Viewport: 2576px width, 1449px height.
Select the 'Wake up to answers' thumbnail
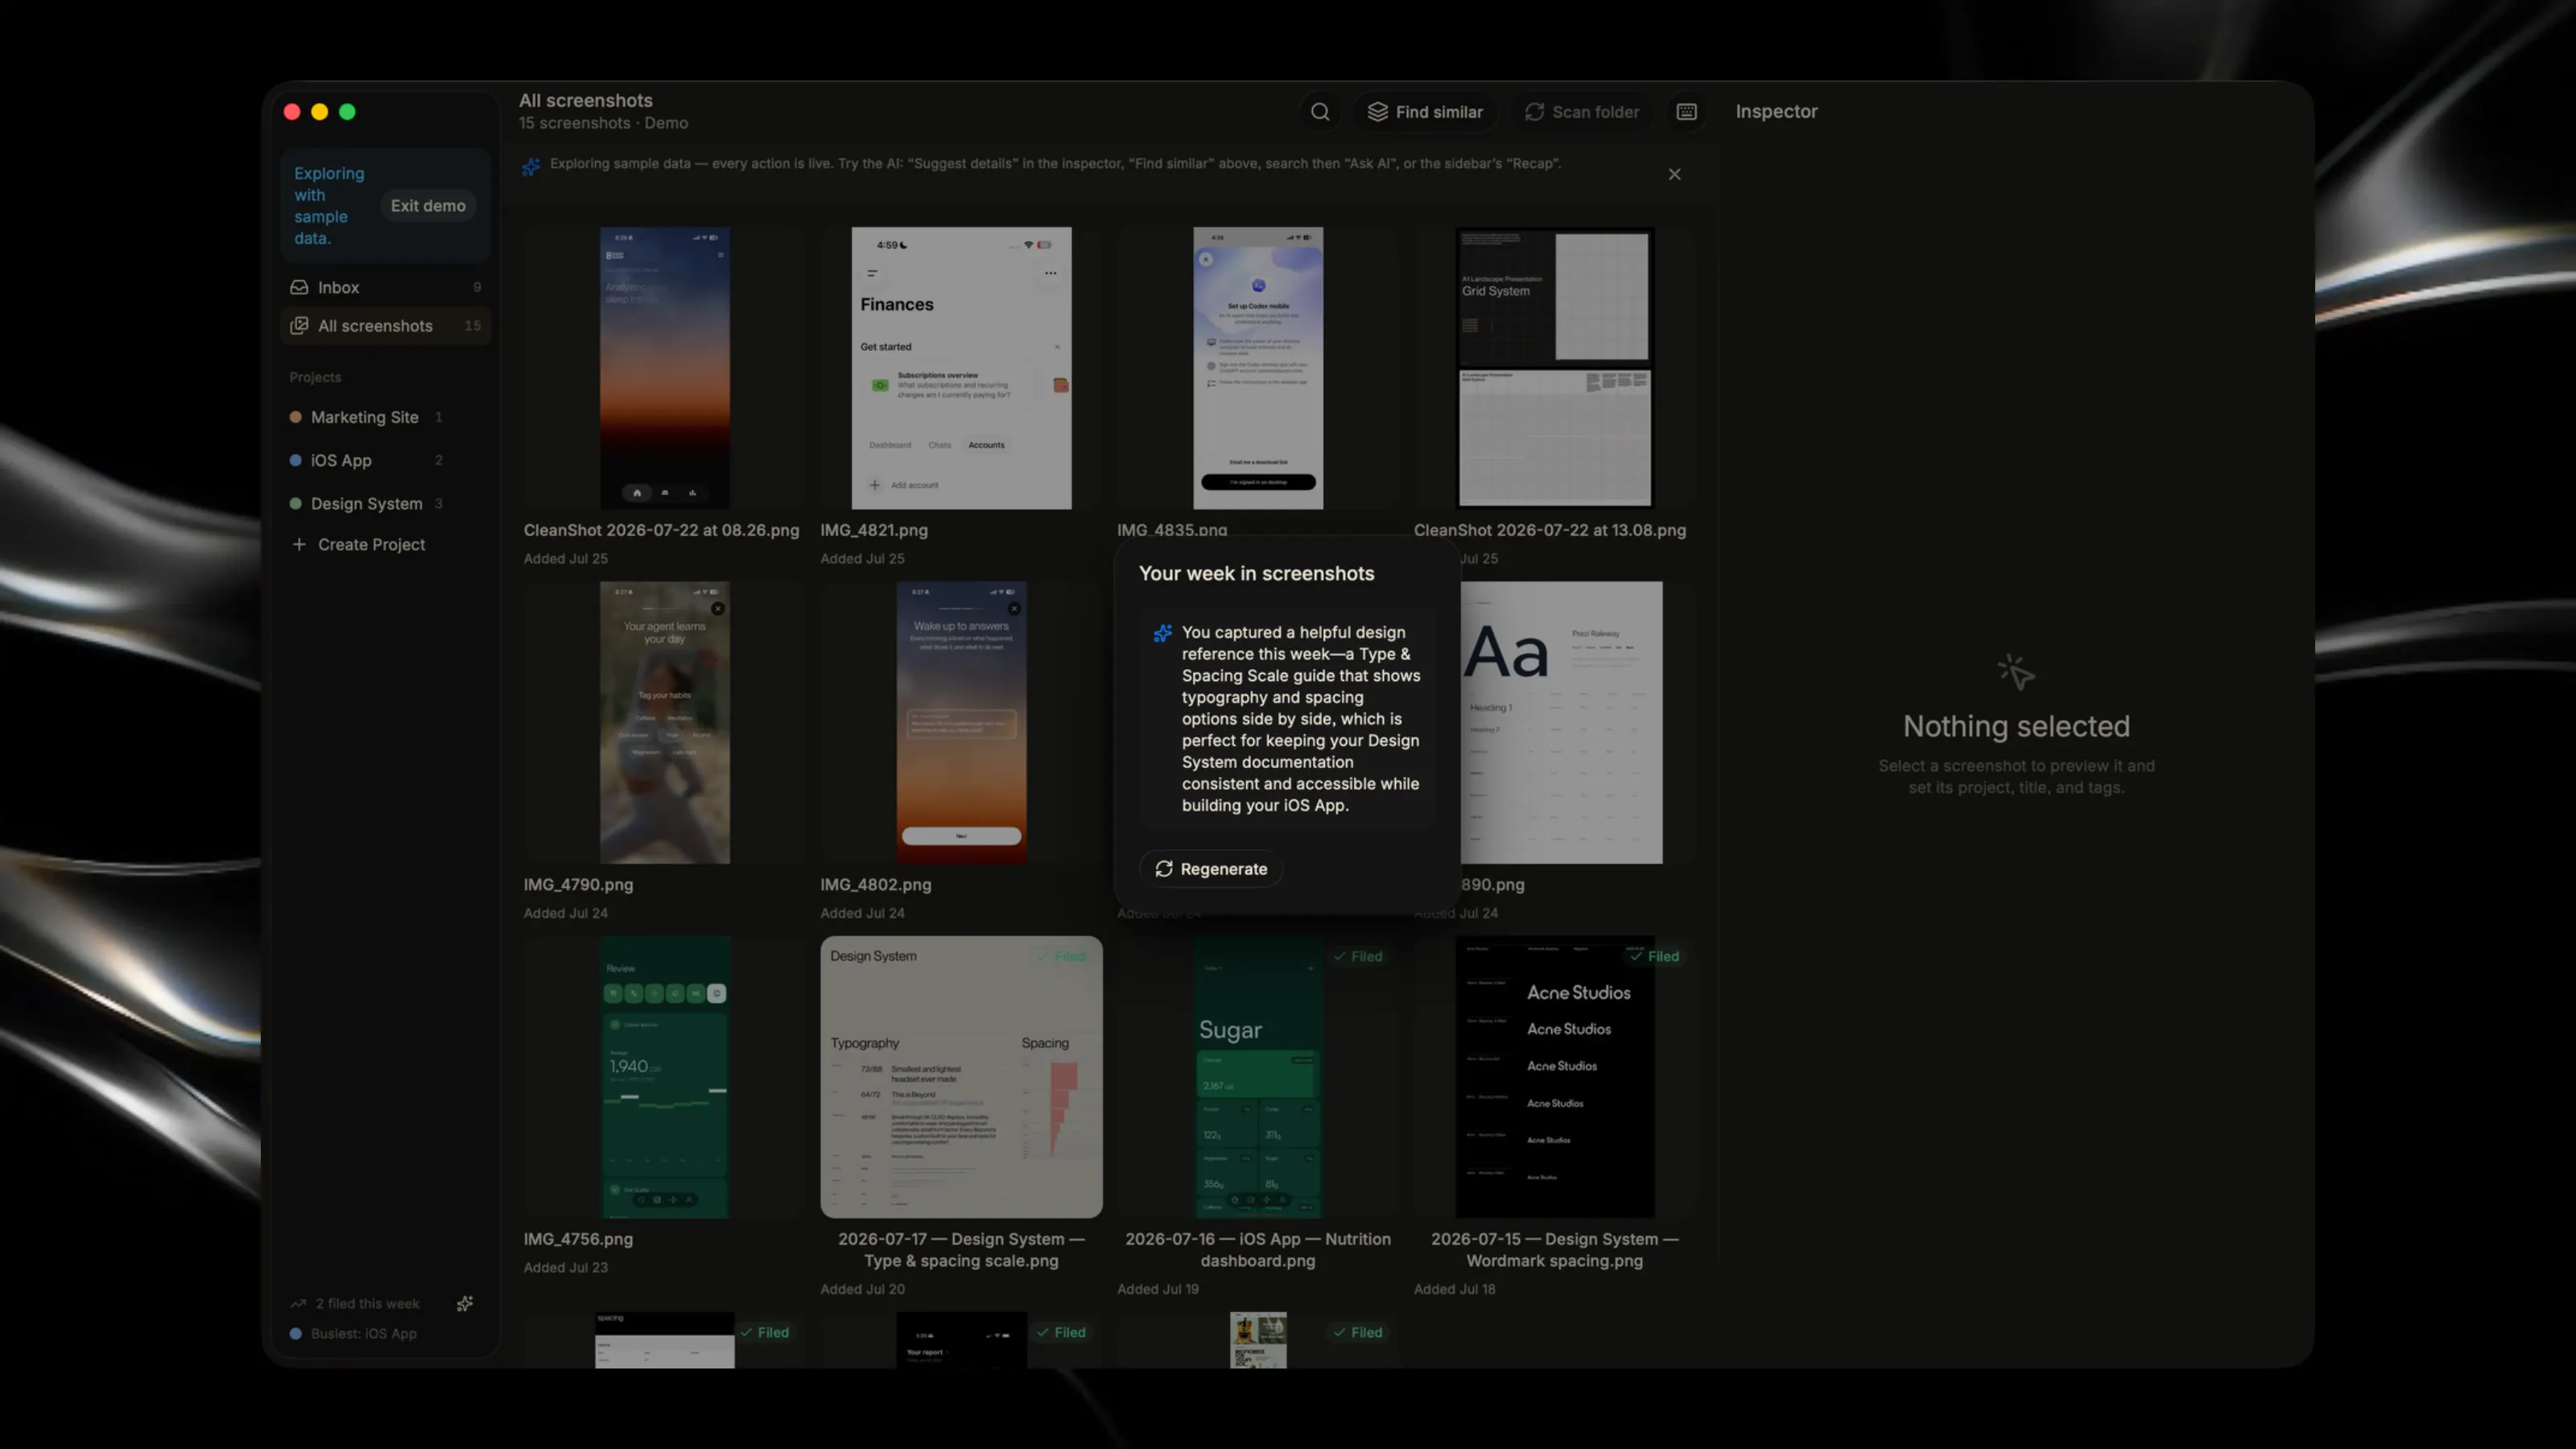click(x=961, y=722)
